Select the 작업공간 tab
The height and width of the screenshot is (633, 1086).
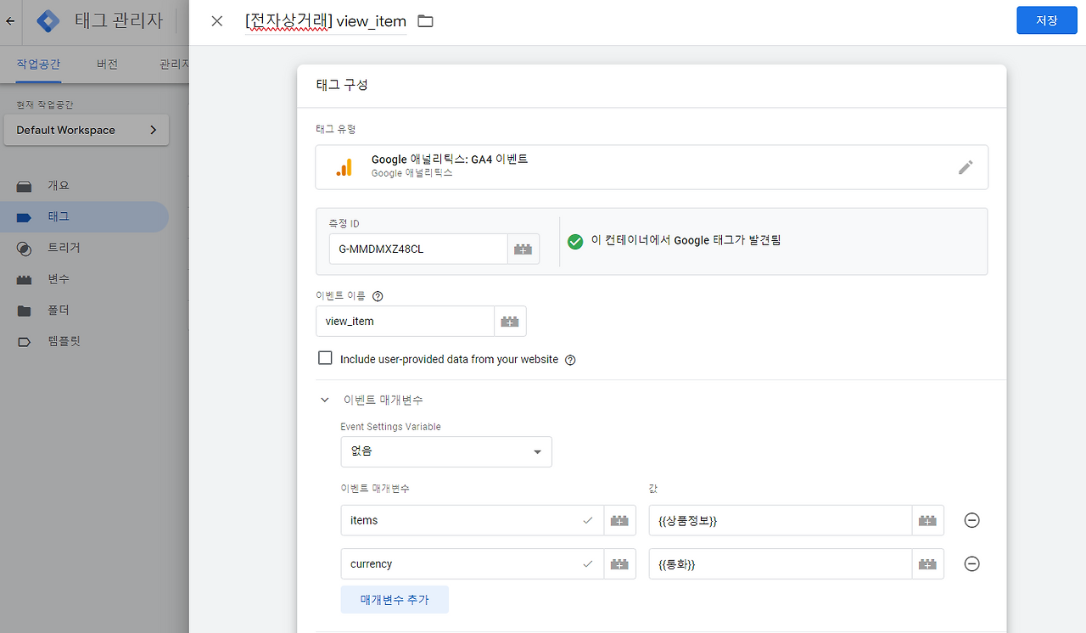click(36, 63)
